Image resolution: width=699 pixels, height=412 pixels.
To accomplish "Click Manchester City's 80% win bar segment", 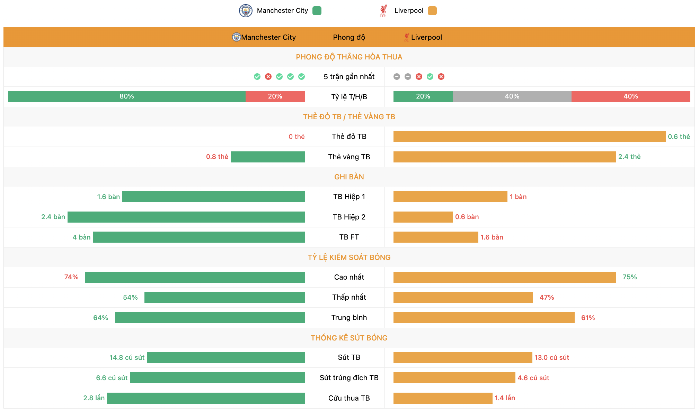I will [x=127, y=96].
